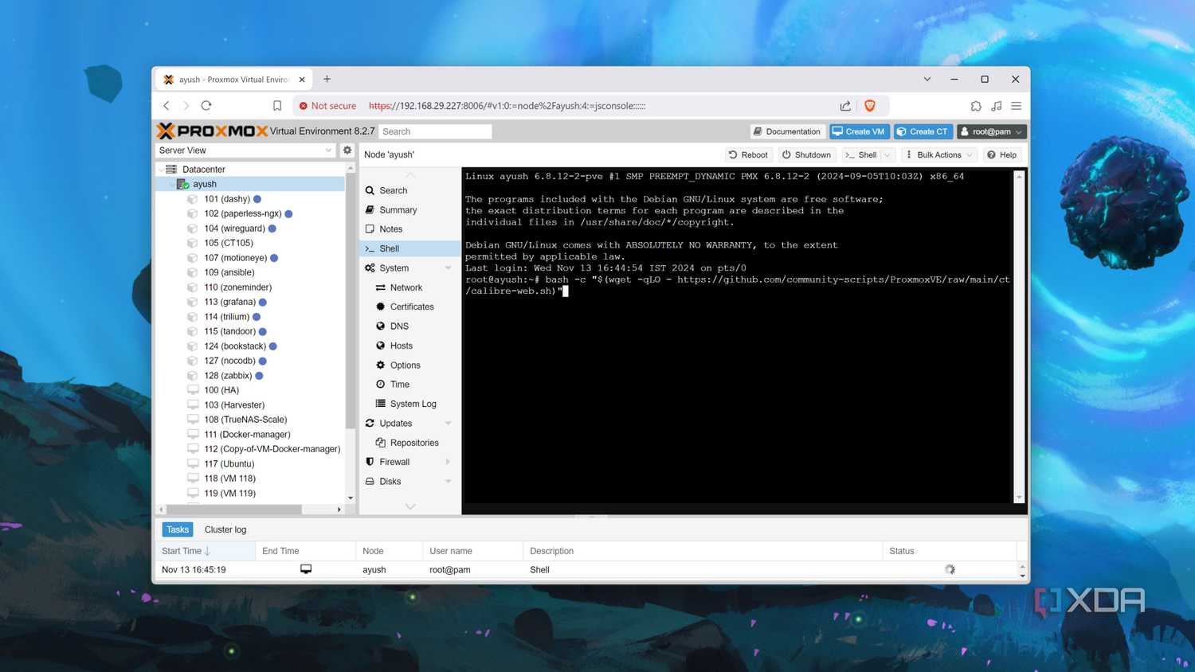The width and height of the screenshot is (1195, 672).
Task: Open the Not secure site warning
Action: [327, 106]
